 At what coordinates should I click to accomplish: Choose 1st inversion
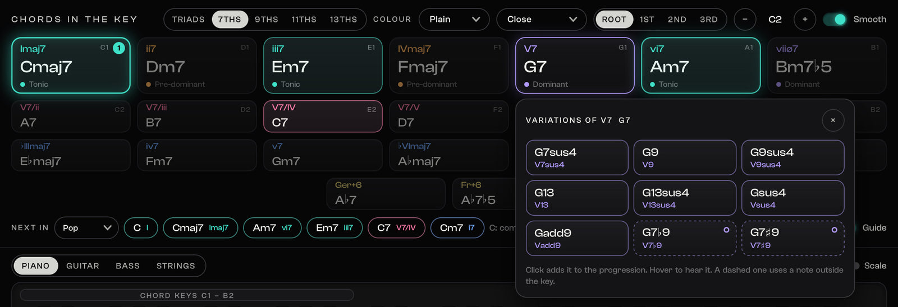(x=647, y=19)
